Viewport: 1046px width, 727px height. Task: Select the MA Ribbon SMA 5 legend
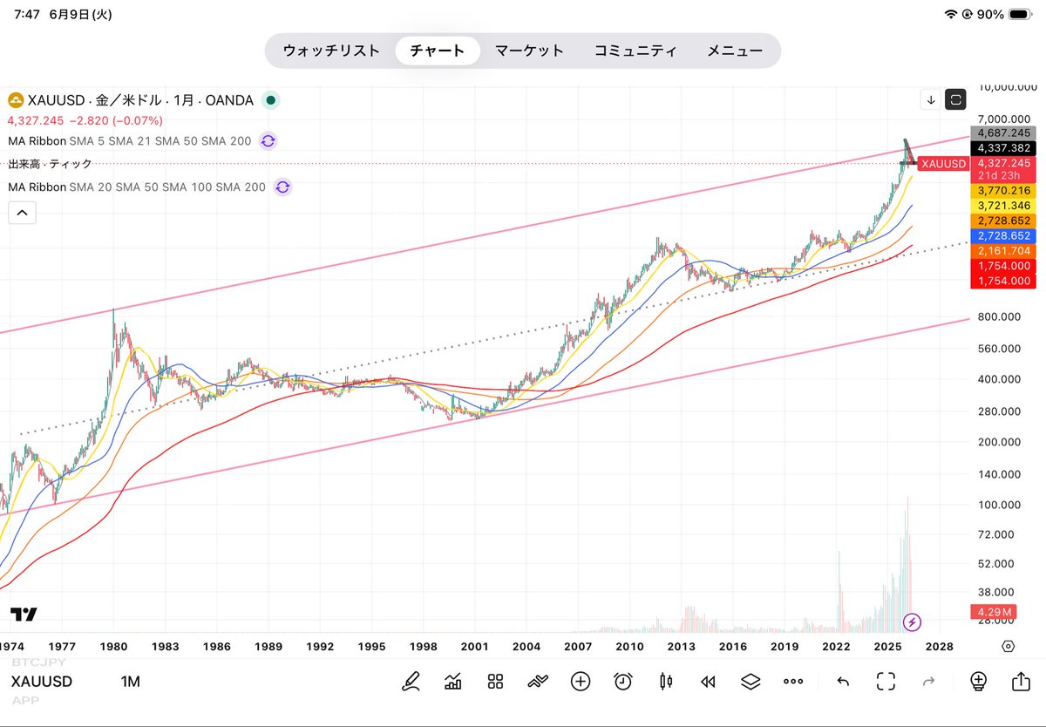[x=130, y=140]
